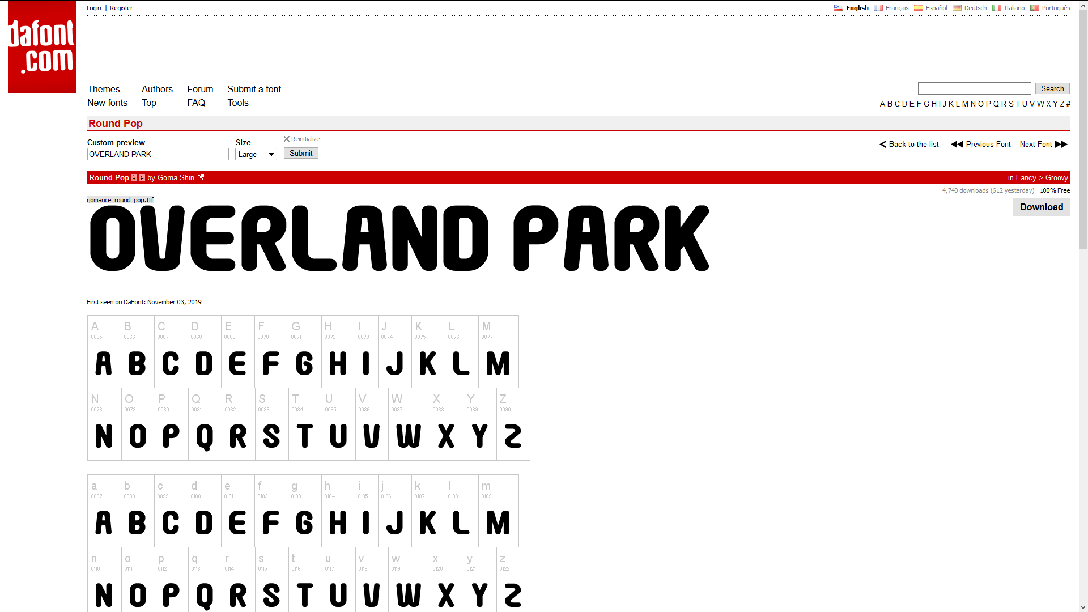Click the euro symbol icon next to Round Pop

142,177
